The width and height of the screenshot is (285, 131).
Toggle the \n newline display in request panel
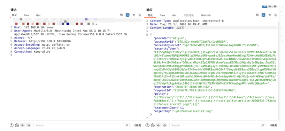(x=133, y=15)
